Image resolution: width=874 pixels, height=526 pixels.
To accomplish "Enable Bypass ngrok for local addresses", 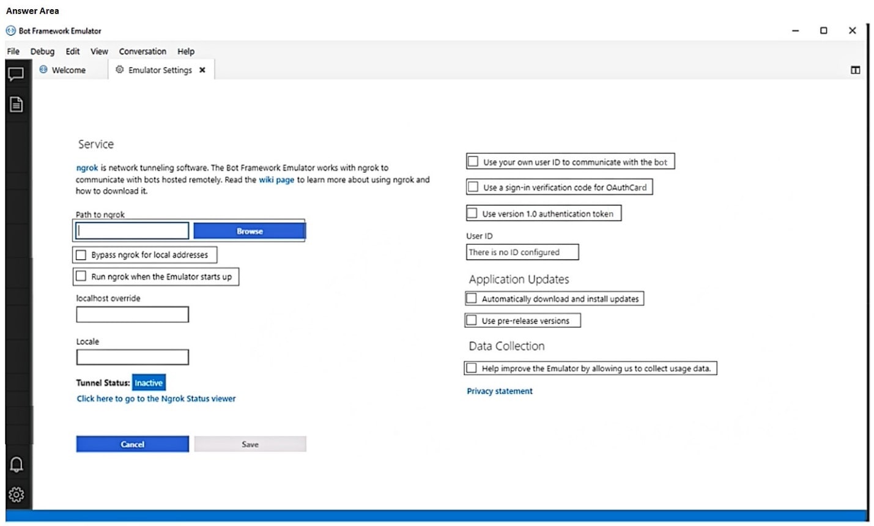I will (x=81, y=254).
